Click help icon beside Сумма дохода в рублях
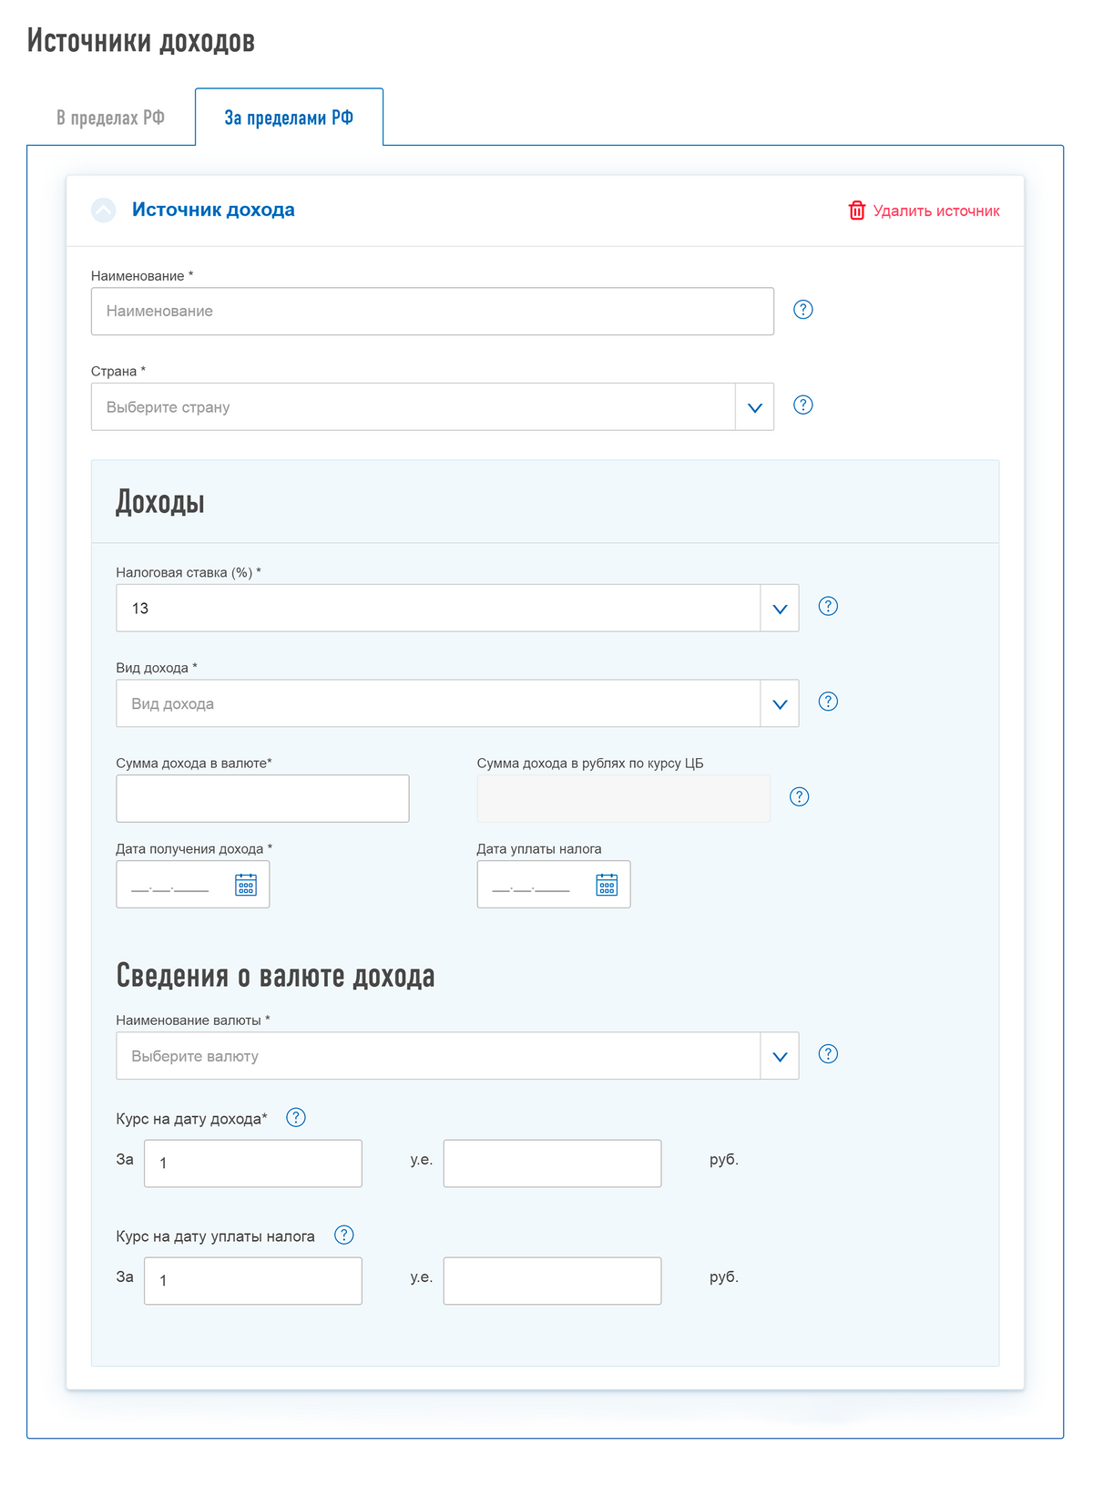This screenshot has width=1093, height=1497. point(799,797)
